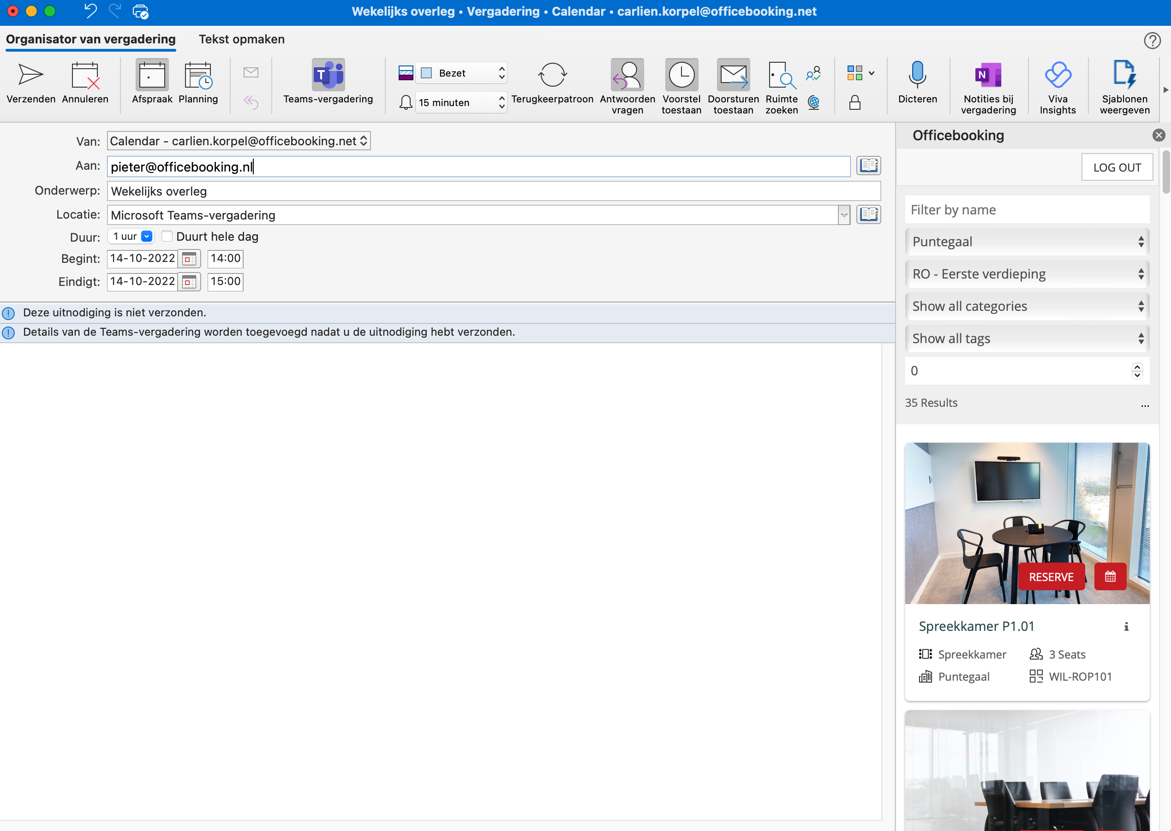
Task: Switch to Tekst opmaken tab
Action: 242,39
